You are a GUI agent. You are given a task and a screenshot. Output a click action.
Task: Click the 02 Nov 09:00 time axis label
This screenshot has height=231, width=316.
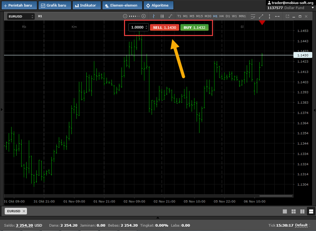click(x=134, y=201)
